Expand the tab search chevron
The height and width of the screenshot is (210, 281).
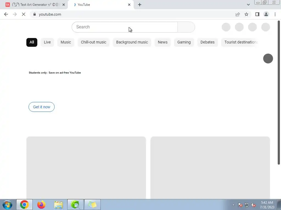coord(248,5)
